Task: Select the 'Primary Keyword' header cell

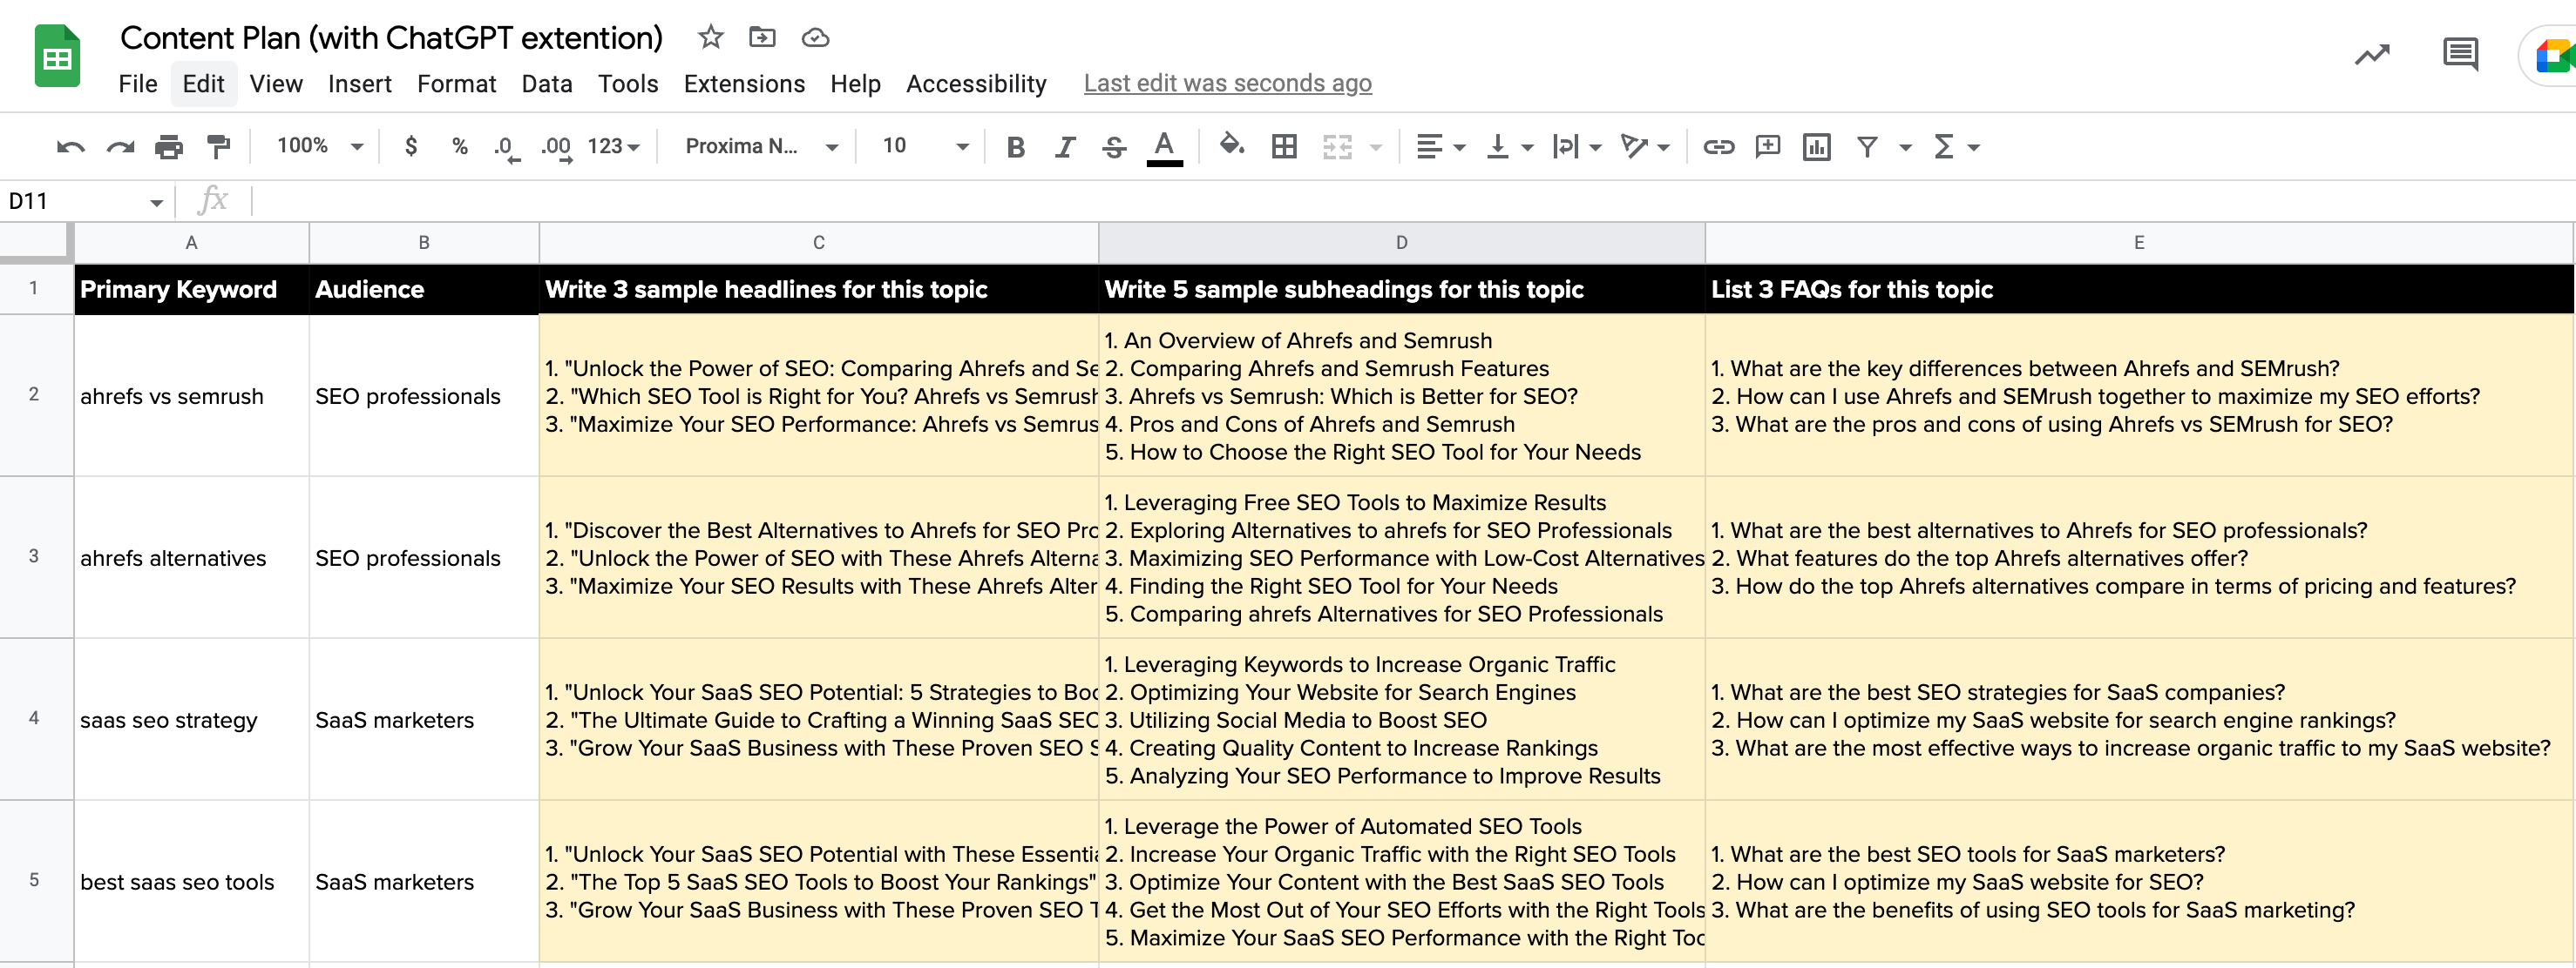Action: click(191, 290)
